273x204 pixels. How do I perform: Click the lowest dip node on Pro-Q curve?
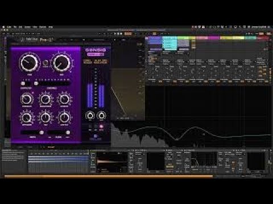tap(176, 139)
